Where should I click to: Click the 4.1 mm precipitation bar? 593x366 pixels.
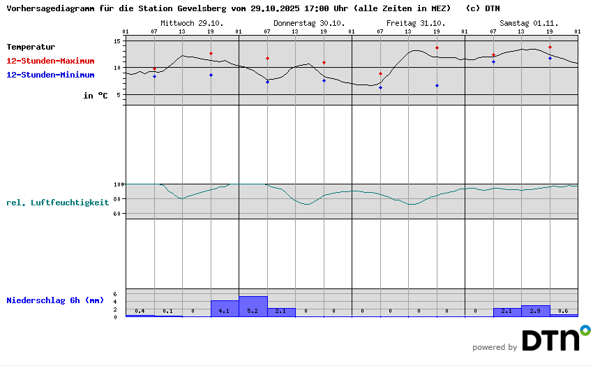(x=224, y=309)
